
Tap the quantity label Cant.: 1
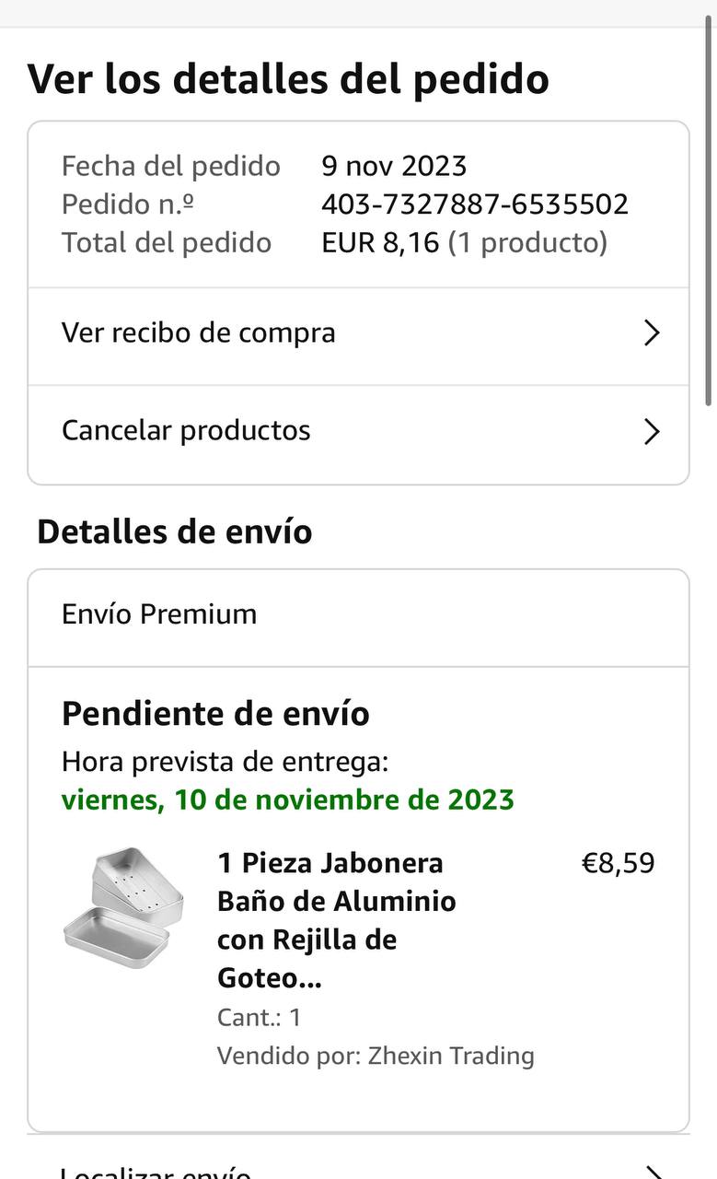tap(259, 1018)
